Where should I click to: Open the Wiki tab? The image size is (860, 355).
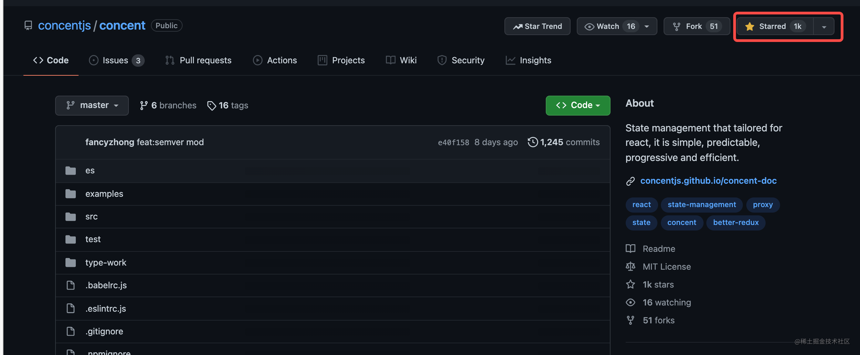[401, 60]
